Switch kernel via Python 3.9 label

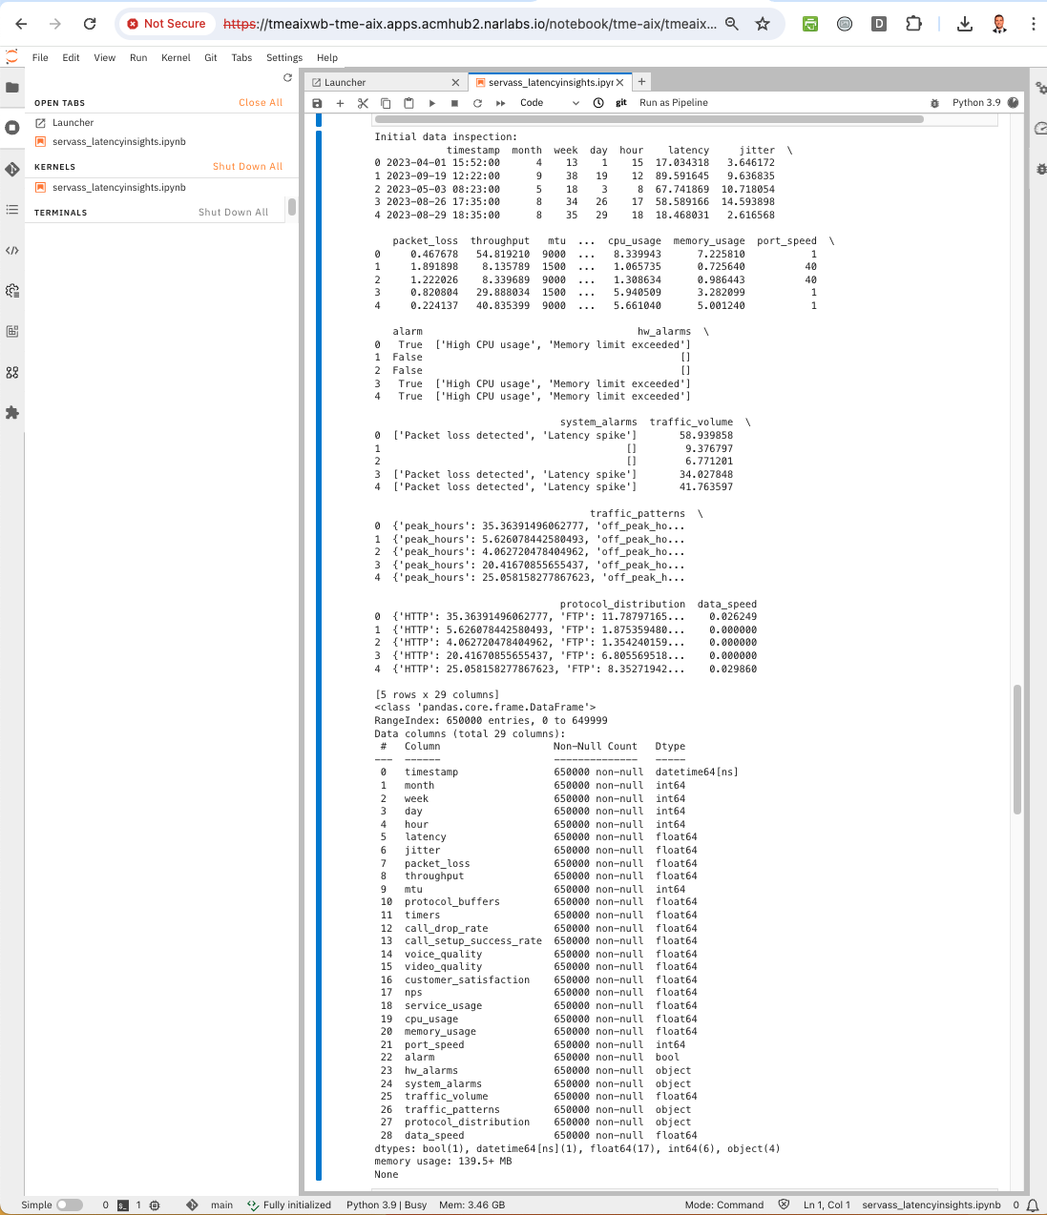click(x=976, y=103)
